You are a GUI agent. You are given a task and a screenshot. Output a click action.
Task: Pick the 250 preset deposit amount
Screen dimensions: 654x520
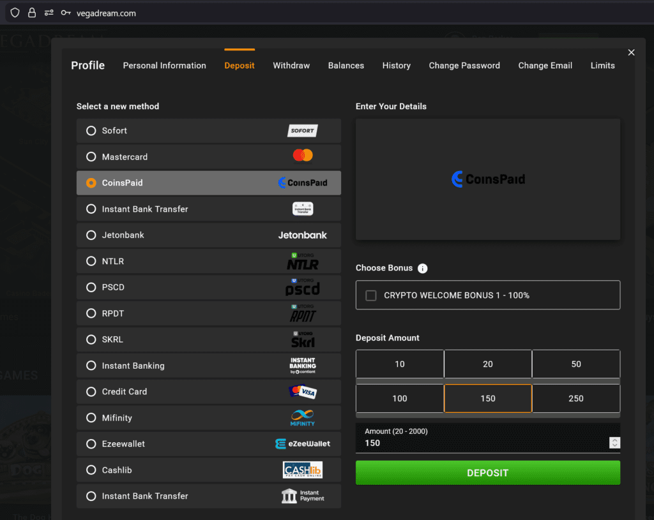tap(575, 398)
